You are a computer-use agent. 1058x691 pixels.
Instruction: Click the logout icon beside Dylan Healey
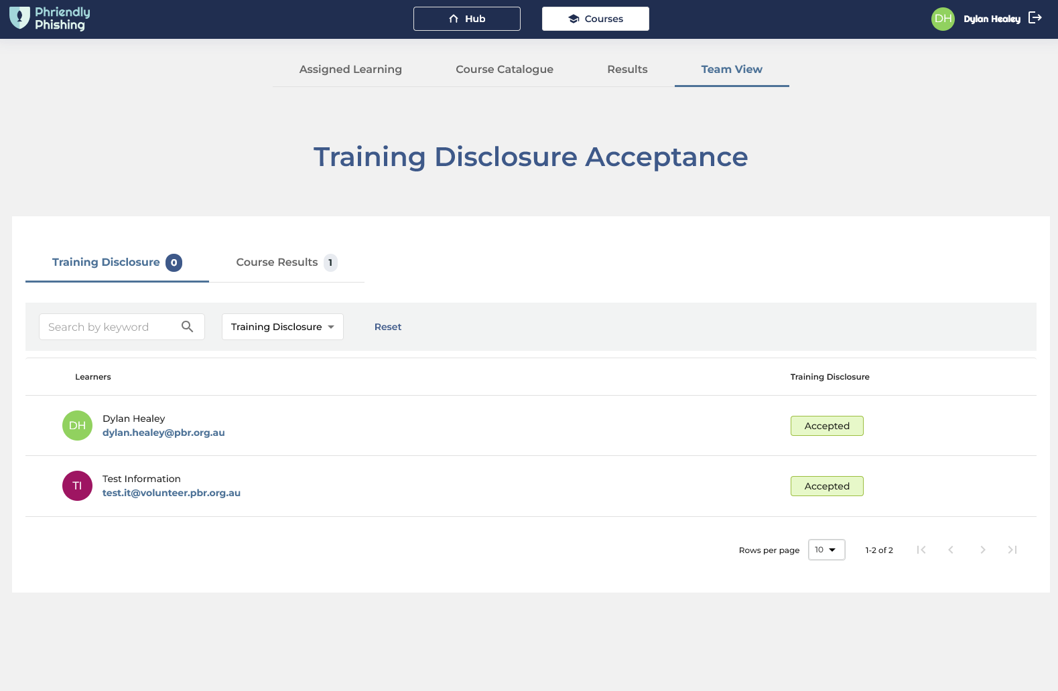click(1035, 18)
